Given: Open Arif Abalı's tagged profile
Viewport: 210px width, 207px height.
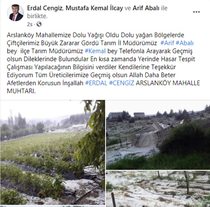Looking at the screenshot, I should click(146, 8).
